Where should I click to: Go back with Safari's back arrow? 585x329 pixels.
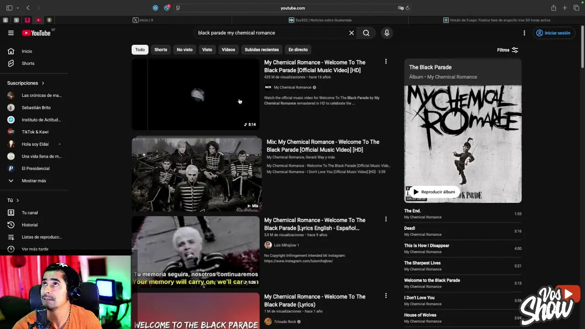pyautogui.click(x=28, y=8)
